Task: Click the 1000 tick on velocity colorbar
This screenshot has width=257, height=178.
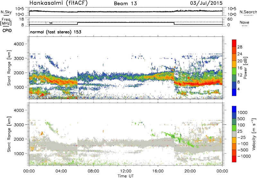Action: coord(243,112)
